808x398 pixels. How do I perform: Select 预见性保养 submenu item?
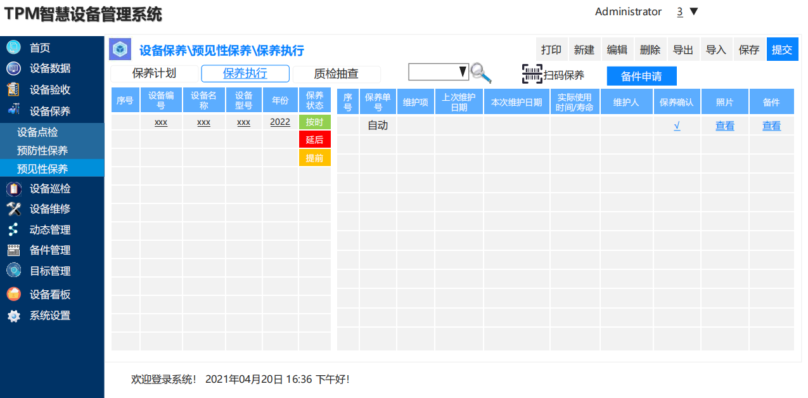click(52, 169)
